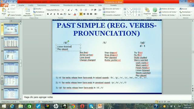Increase font size with the larger A icon
The image size is (194, 109).
pos(69,10)
